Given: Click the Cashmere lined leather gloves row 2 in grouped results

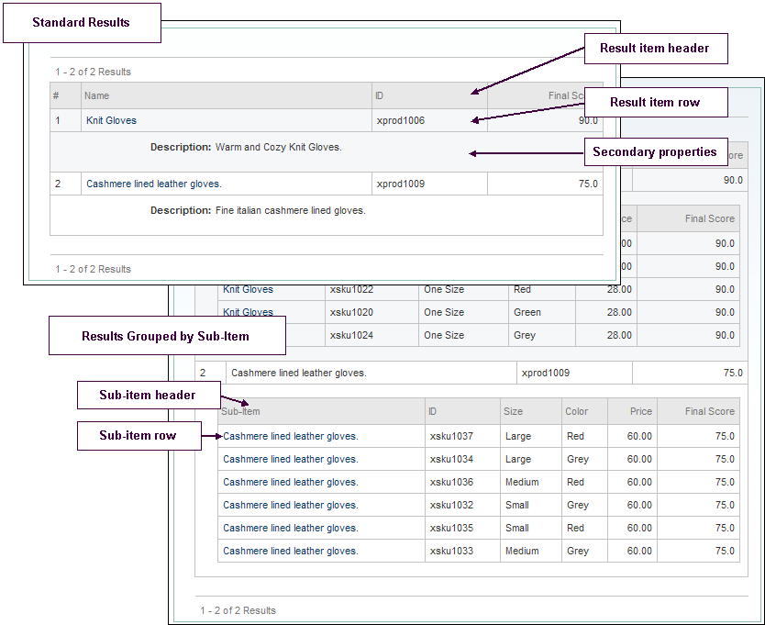Looking at the screenshot, I should click(471, 373).
